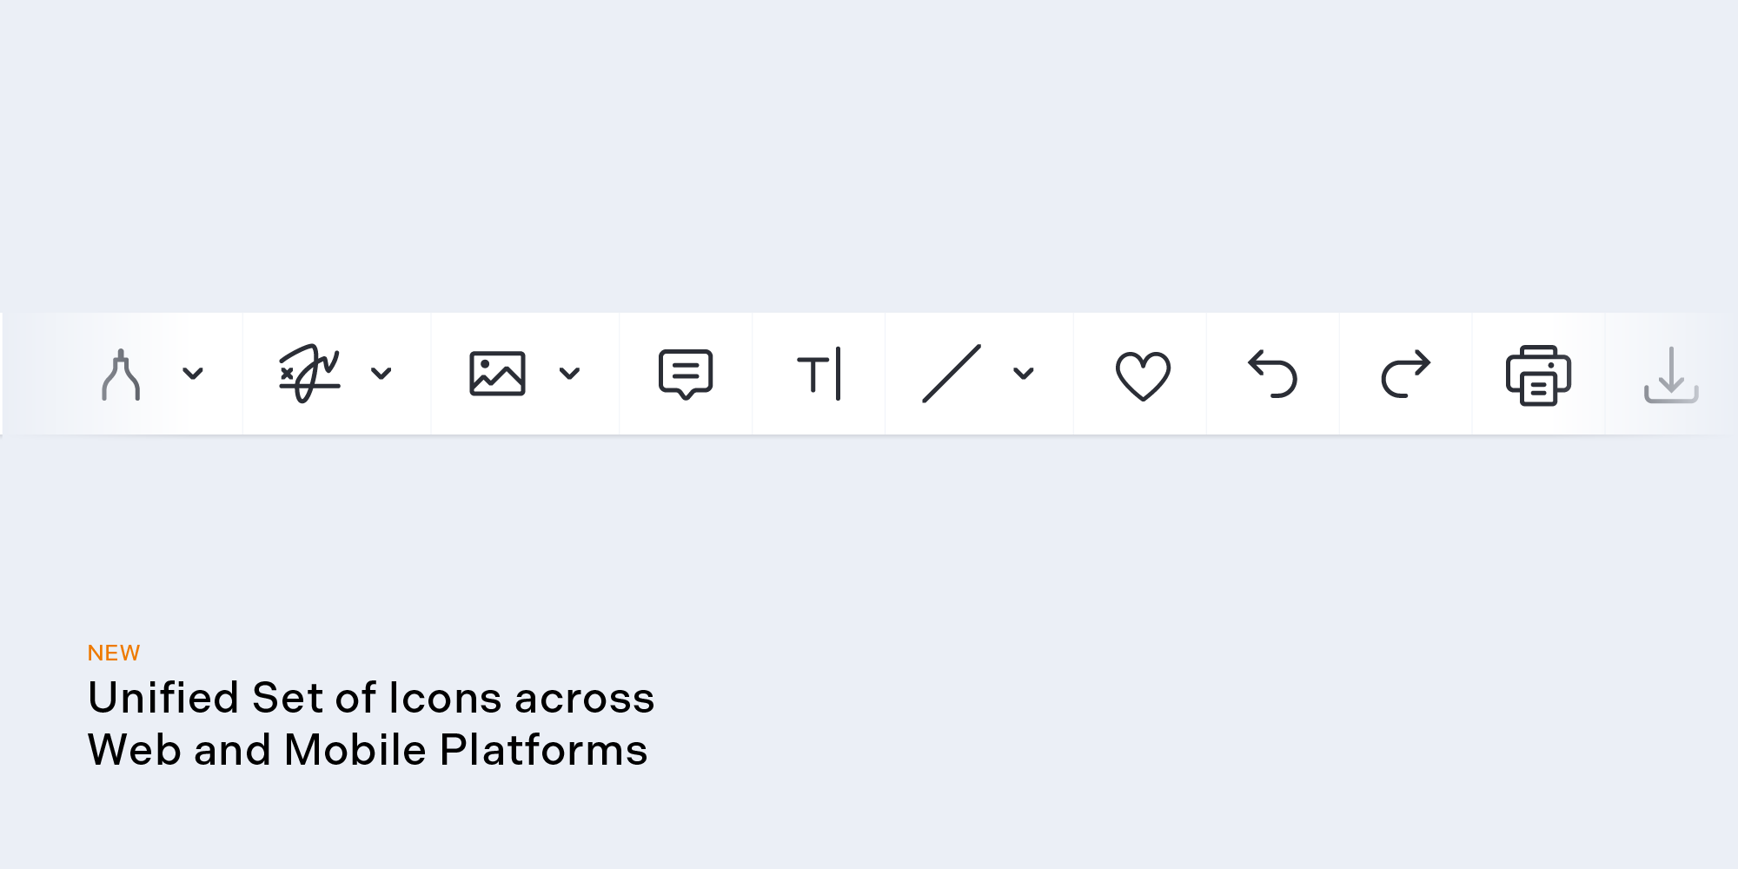
Task: Undo the last action
Action: (x=1273, y=374)
